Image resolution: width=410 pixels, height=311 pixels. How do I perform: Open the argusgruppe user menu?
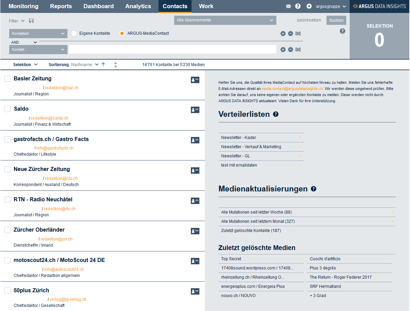click(331, 6)
